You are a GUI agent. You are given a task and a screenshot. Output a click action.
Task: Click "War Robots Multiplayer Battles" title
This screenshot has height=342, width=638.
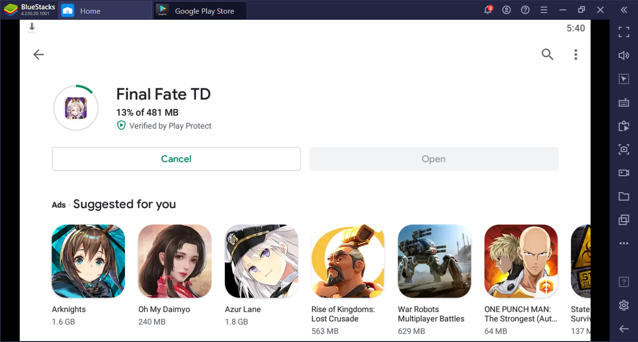point(431,314)
